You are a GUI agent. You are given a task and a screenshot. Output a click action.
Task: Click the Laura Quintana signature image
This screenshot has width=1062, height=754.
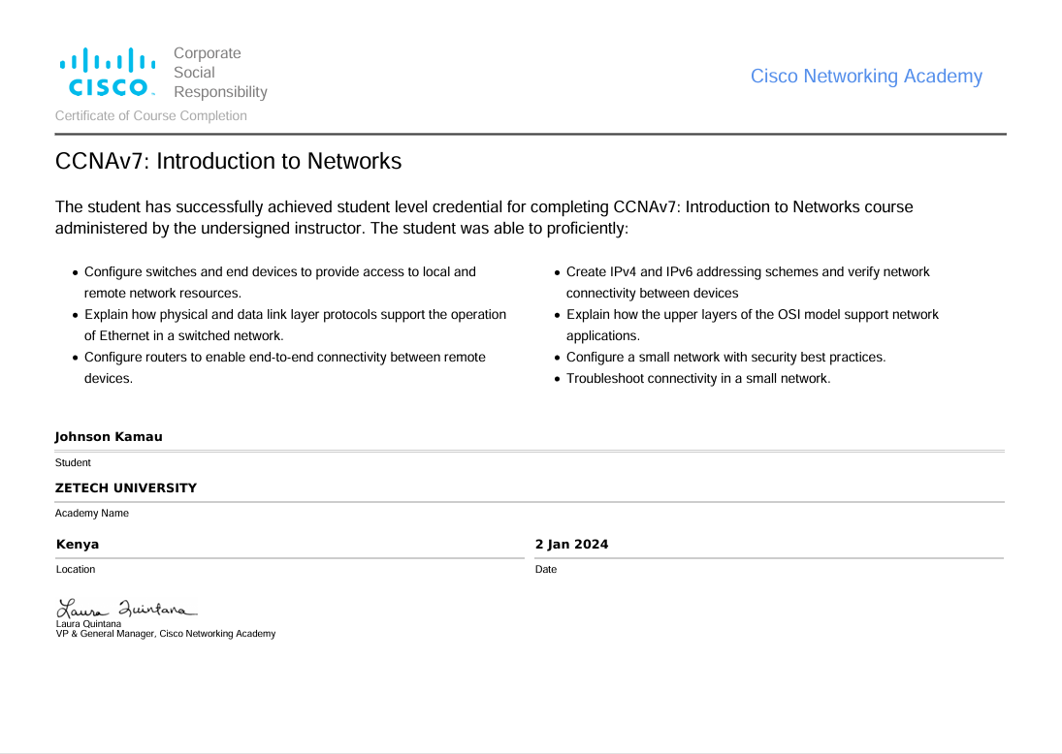[126, 609]
